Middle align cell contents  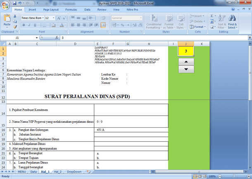(78, 18)
